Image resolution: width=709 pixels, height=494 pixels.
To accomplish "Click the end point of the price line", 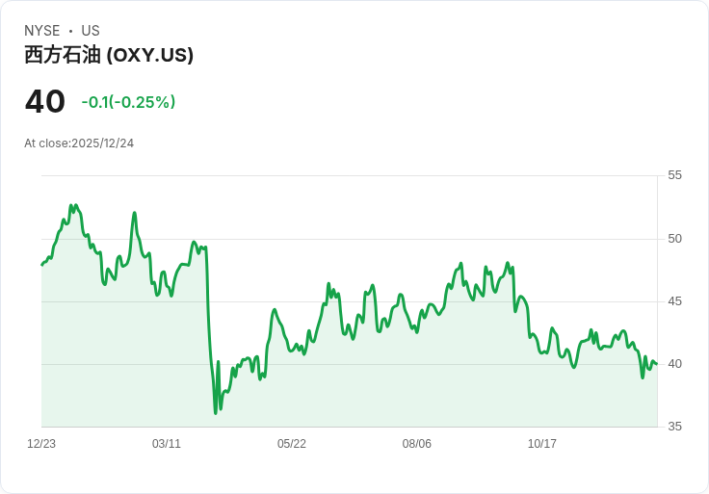I will pos(656,364).
